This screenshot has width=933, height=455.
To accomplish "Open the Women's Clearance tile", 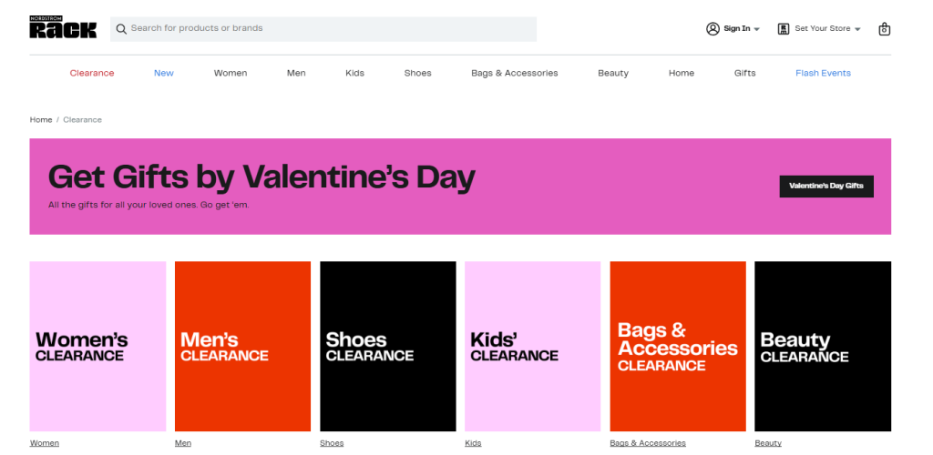I will [x=97, y=346].
